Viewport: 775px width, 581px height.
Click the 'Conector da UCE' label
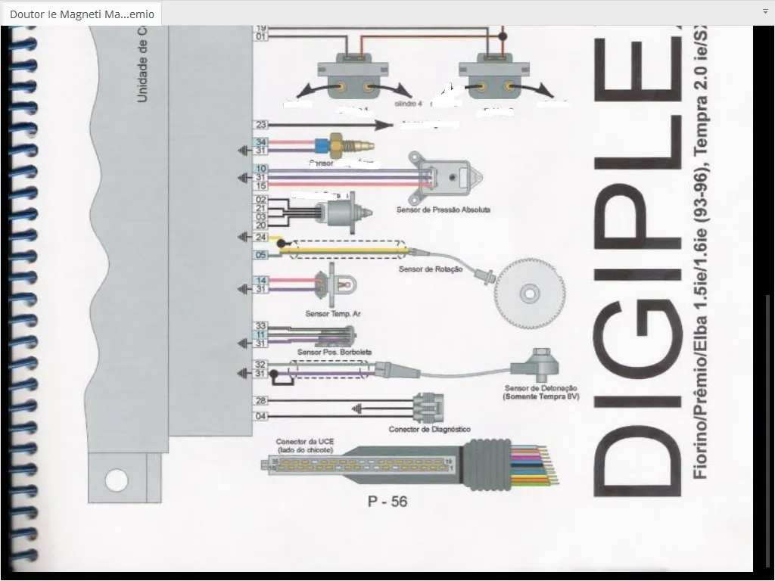305,442
